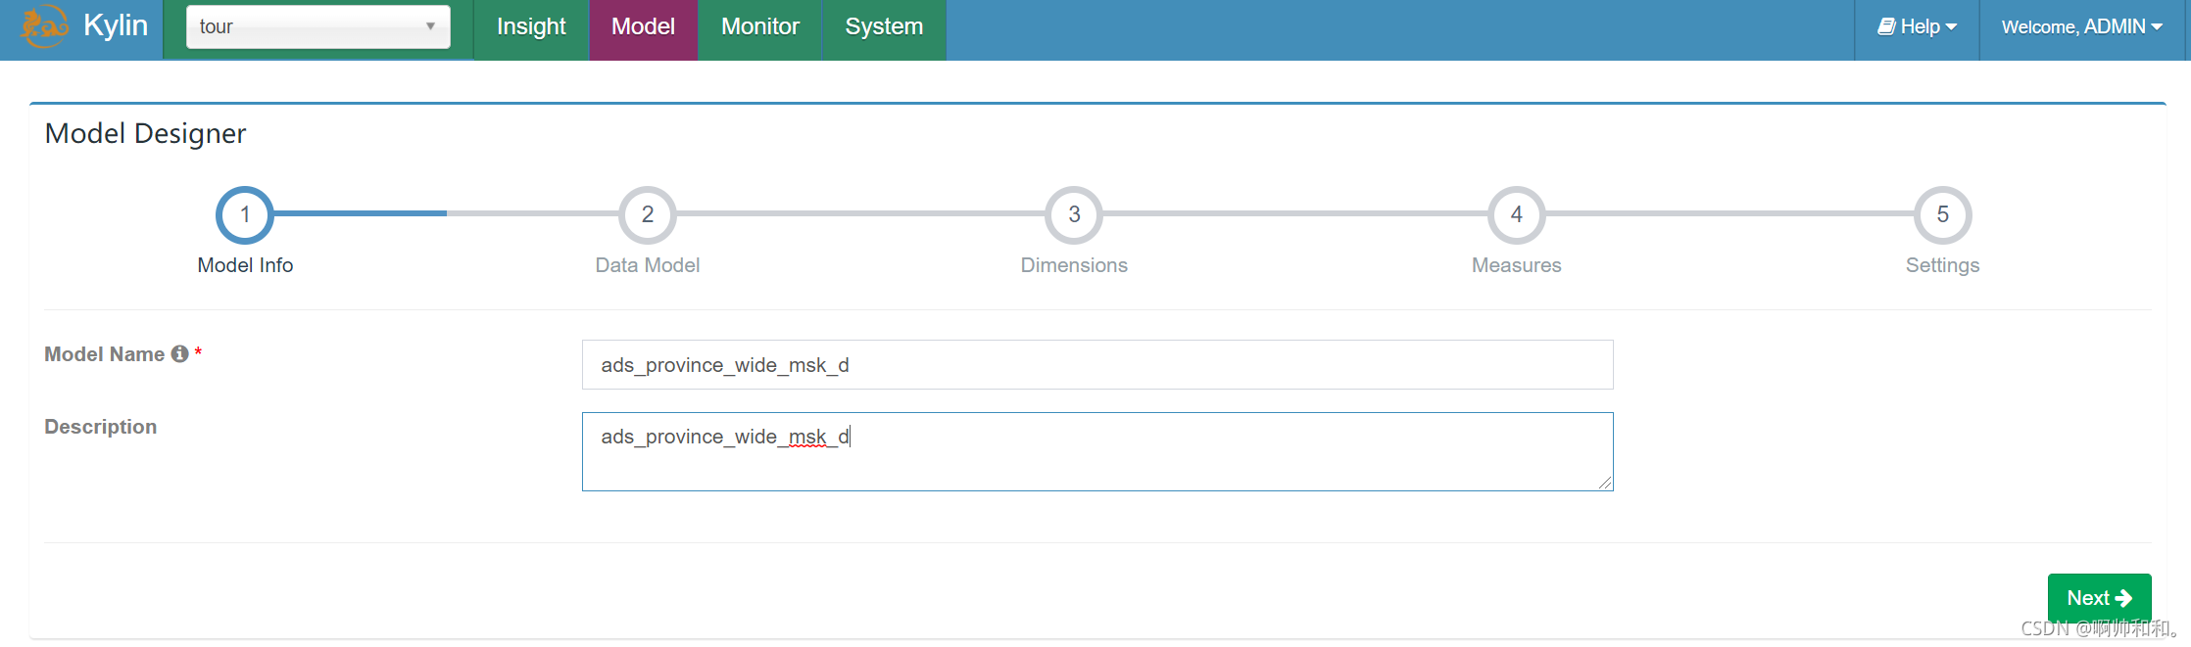Screen dimensions: 2191x647
Task: Click the Help book icon
Action: coord(1886,26)
